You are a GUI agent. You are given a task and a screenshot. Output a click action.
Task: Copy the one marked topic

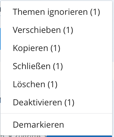[x=56, y=48]
